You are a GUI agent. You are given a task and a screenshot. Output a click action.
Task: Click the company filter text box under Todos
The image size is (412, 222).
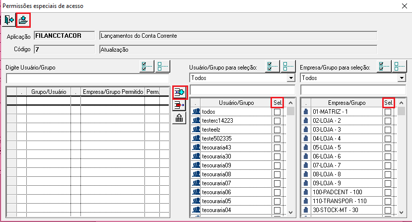point(353,90)
